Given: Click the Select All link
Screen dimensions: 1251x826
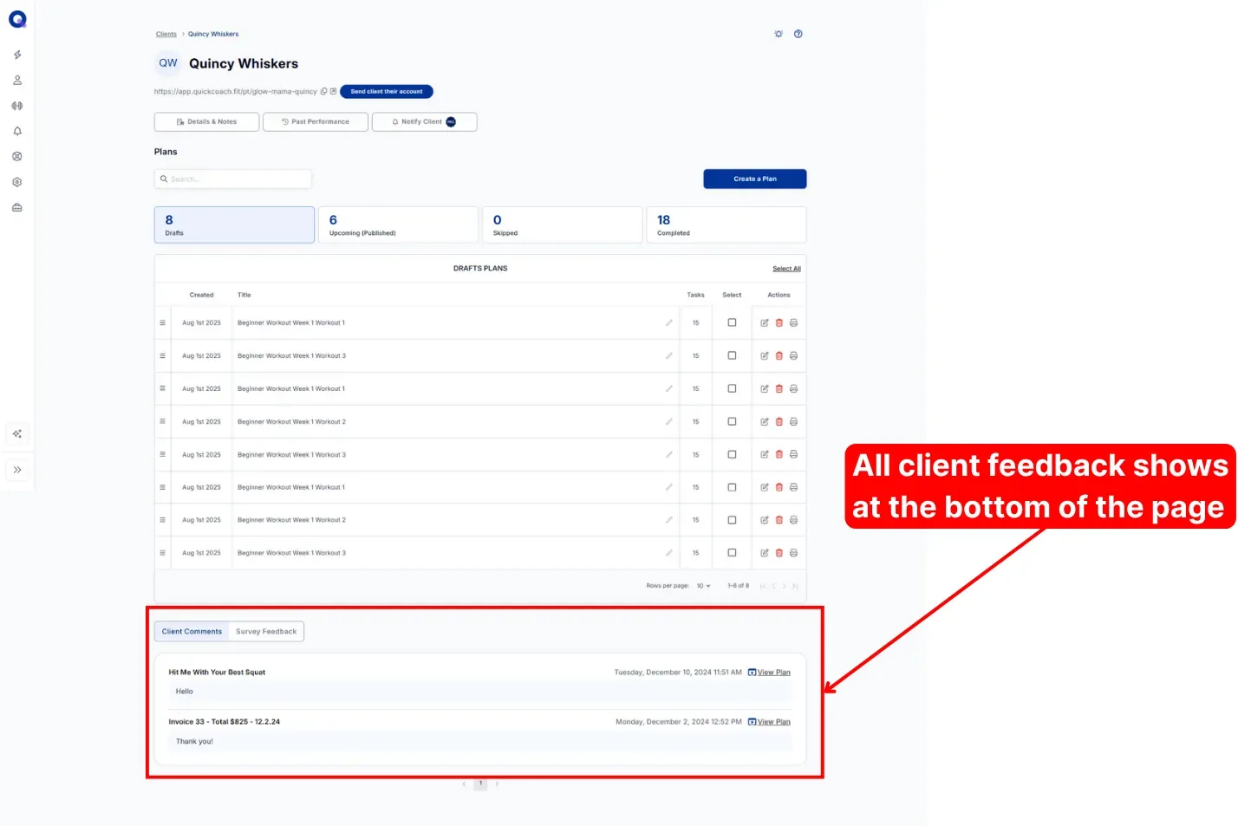Looking at the screenshot, I should (x=786, y=269).
